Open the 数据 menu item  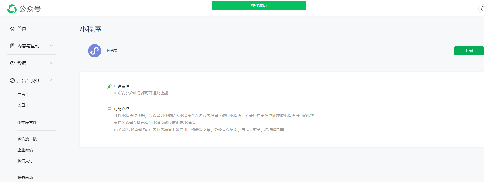(x=22, y=63)
